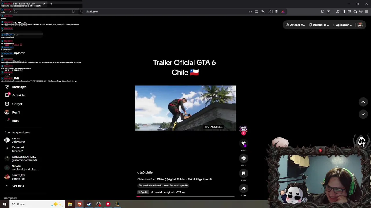
Task: Click the translate page icon in address bar
Action: (x=263, y=12)
